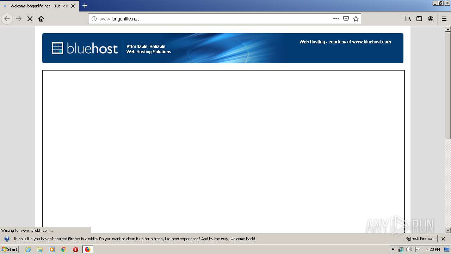
Task: Launch Opera from the taskbar
Action: 75,249
